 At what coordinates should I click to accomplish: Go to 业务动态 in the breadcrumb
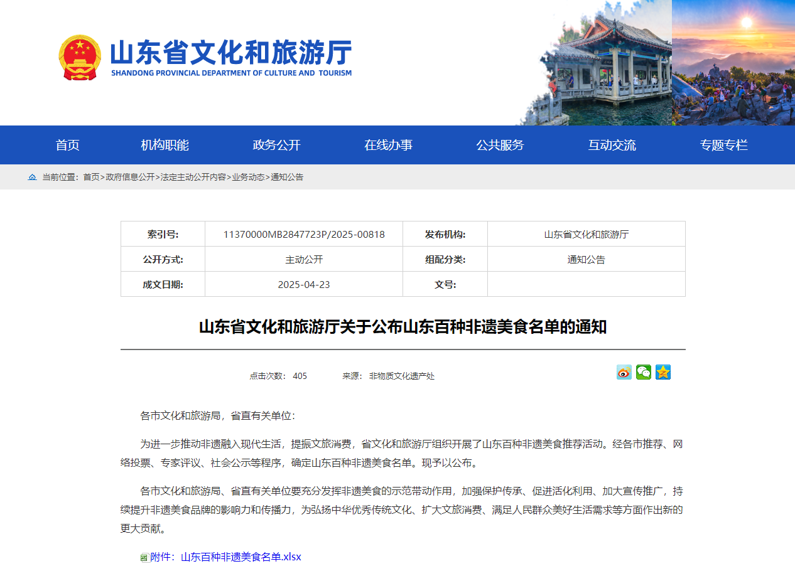pyautogui.click(x=248, y=178)
